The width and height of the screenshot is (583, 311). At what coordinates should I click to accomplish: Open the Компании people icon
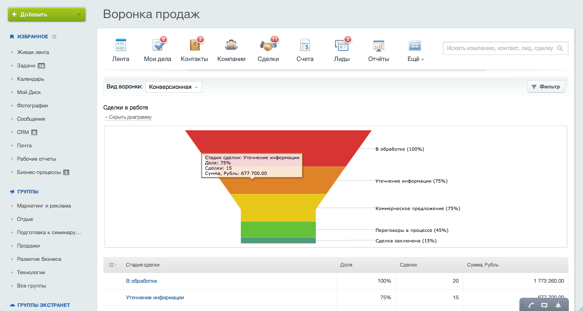click(x=231, y=45)
